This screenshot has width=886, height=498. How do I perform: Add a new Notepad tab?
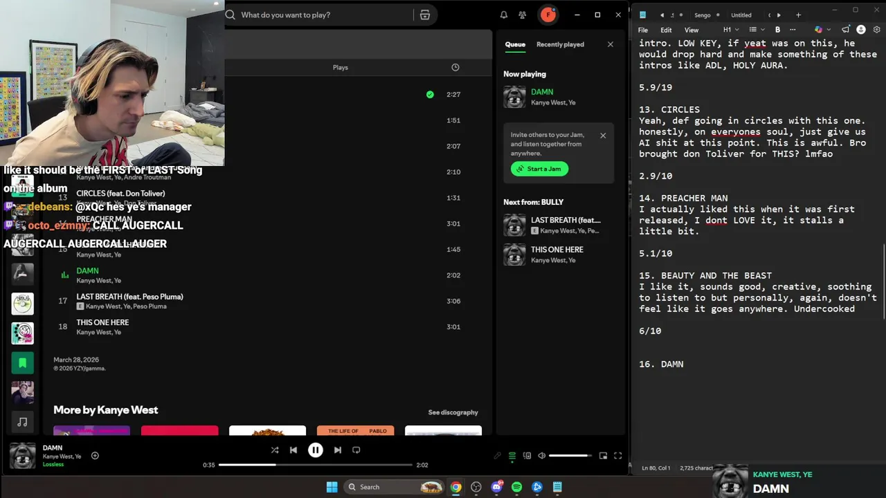[x=798, y=15]
